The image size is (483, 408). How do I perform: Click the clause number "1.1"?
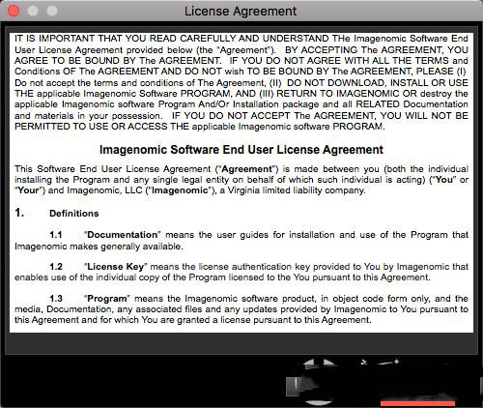(x=56, y=235)
